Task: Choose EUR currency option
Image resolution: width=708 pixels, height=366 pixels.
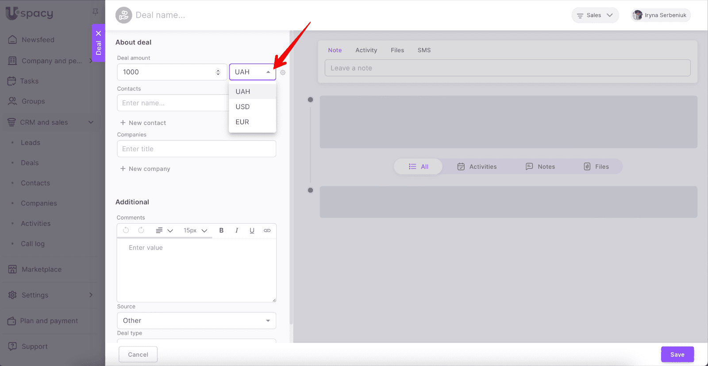Action: pyautogui.click(x=242, y=122)
